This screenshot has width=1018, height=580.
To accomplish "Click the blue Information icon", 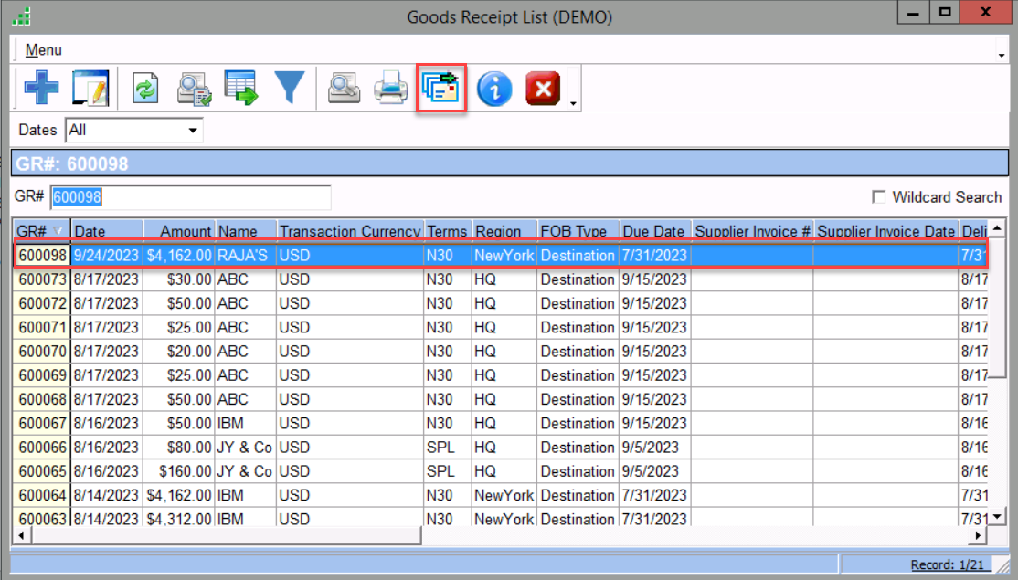I will pyautogui.click(x=494, y=90).
